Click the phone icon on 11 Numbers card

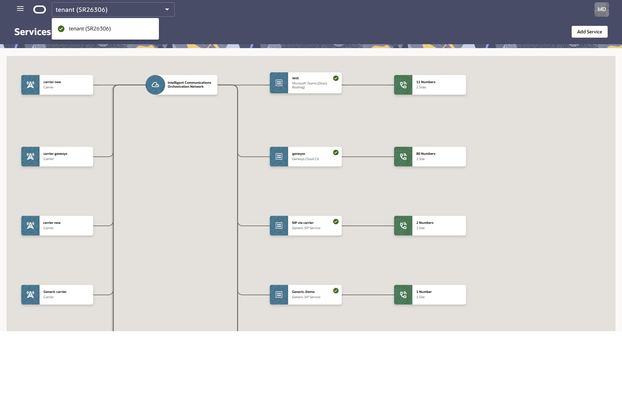point(403,85)
